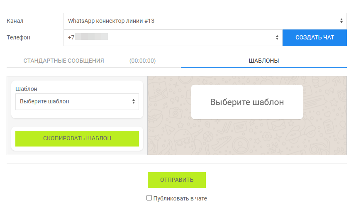Click the Публиковать в чате label text

(180, 198)
